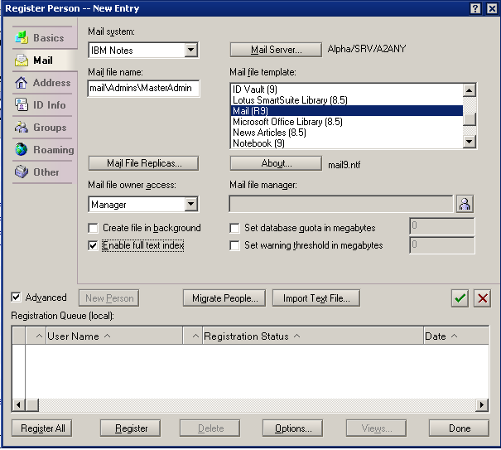Screen dimensions: 501x450
Task: Switch to the ID Info tab label
Action: click(x=49, y=105)
